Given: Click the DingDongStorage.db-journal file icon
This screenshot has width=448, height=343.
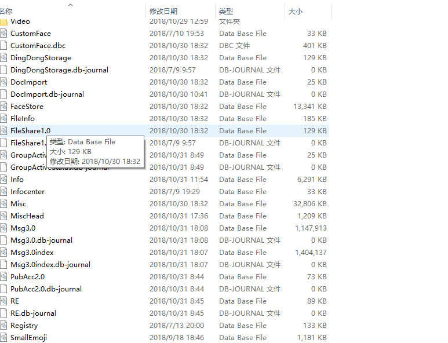Looking at the screenshot, I should 3,70.
